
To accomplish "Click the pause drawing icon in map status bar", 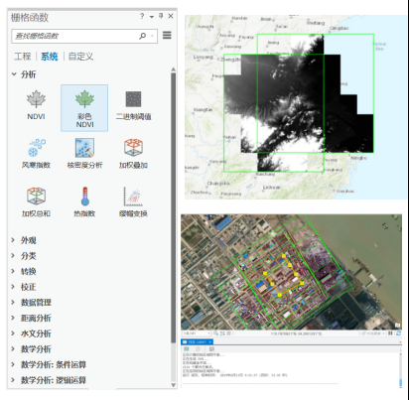I will tap(391, 333).
